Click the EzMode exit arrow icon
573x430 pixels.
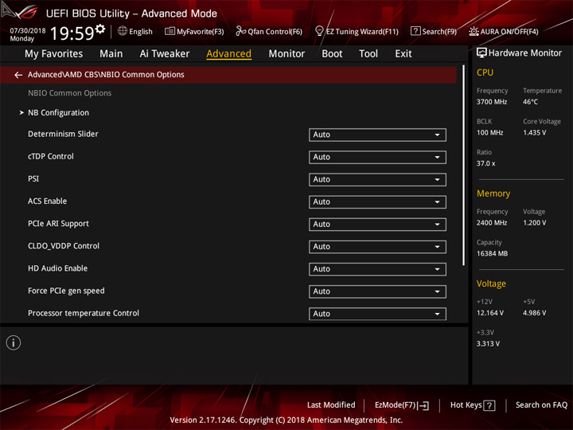click(x=423, y=405)
